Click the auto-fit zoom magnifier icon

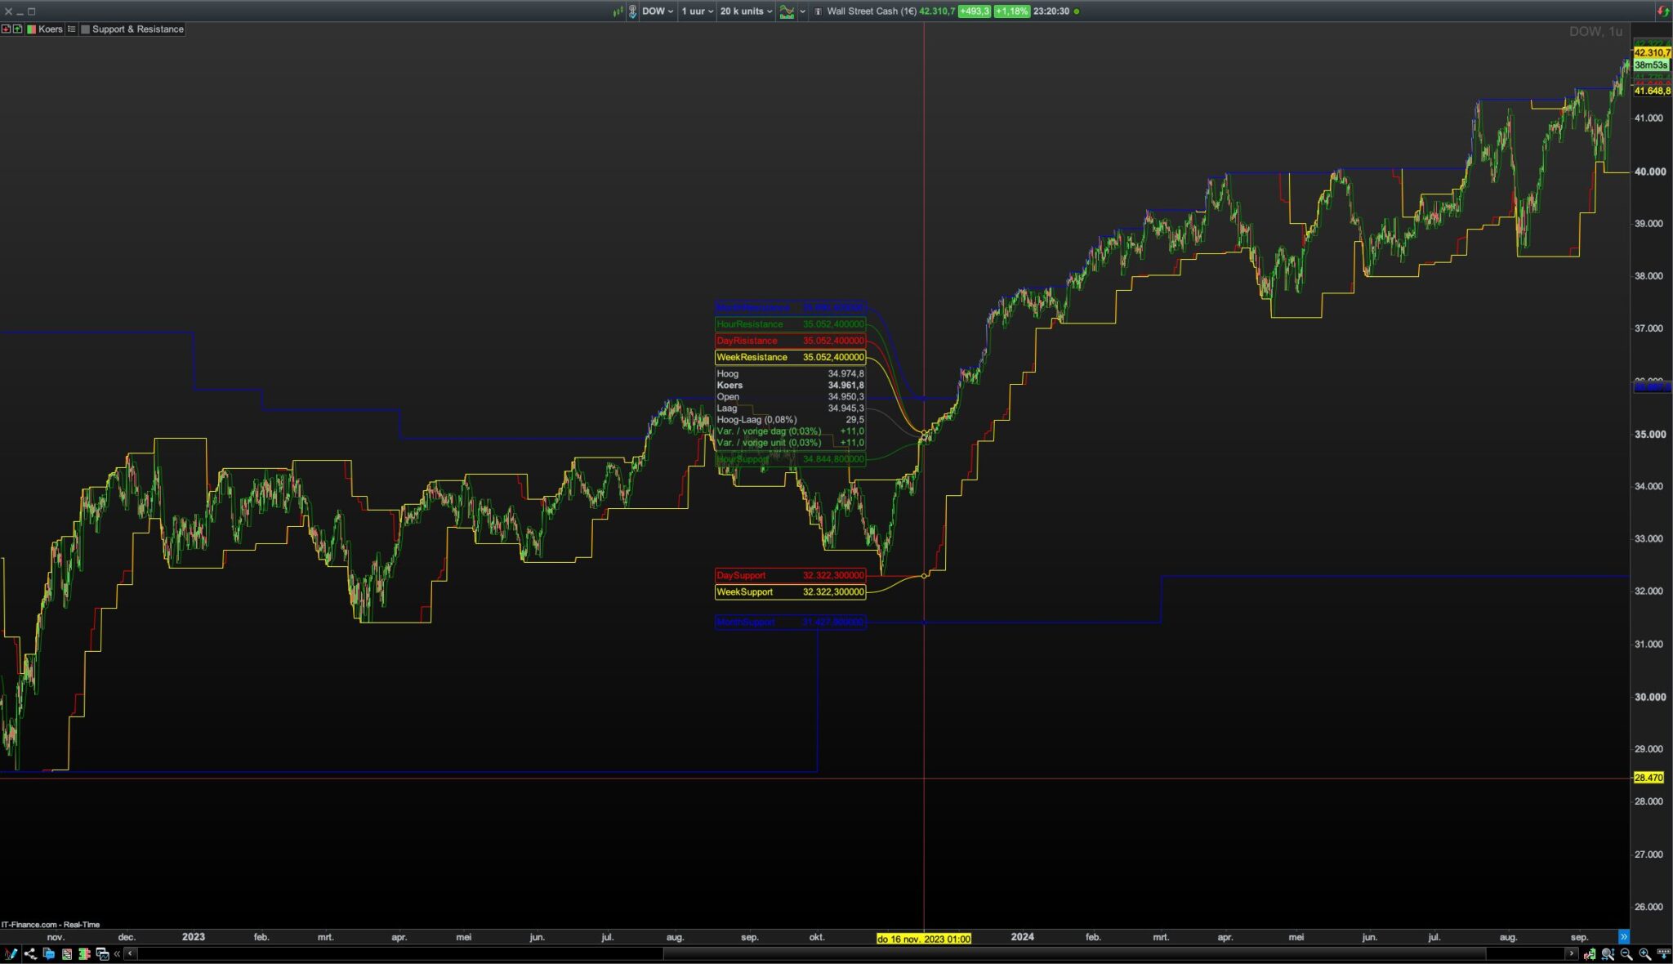tap(1608, 954)
